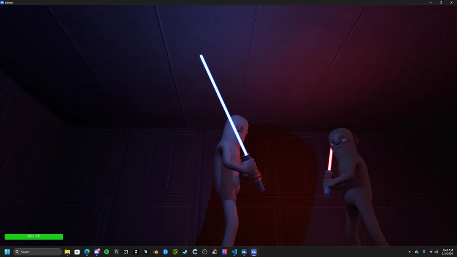Image resolution: width=457 pixels, height=257 pixels.
Task: Launch Blender from the taskbar
Action: click(x=156, y=252)
